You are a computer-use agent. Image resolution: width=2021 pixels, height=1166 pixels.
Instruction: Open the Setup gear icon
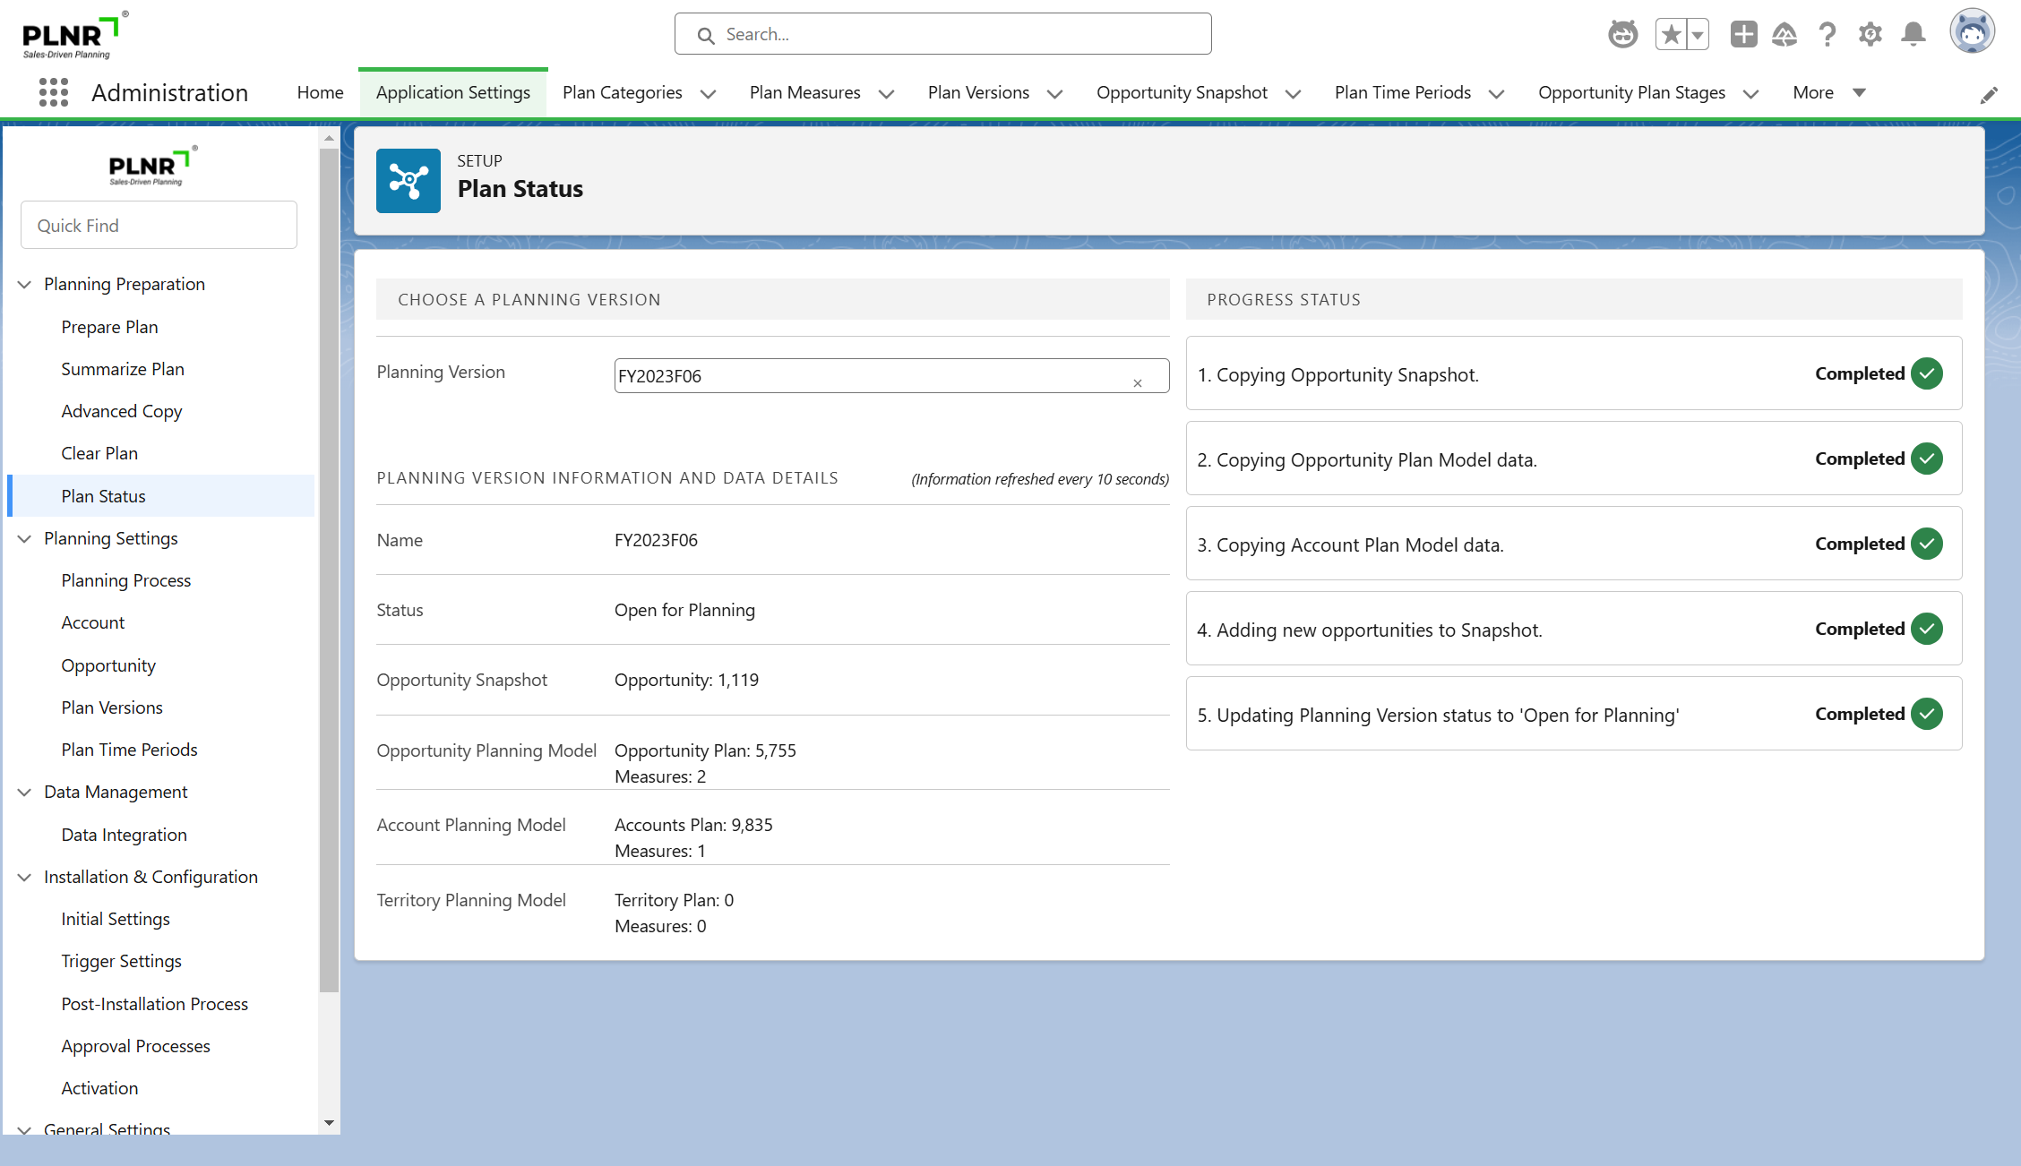point(1870,35)
